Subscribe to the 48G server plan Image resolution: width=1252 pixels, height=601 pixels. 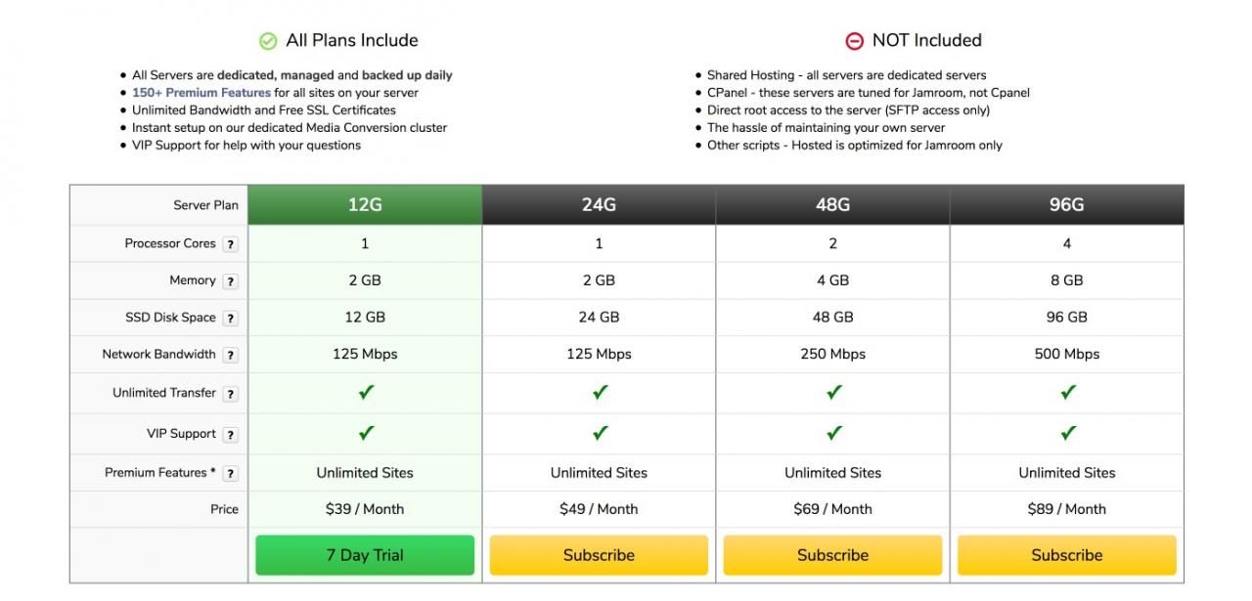pos(832,555)
